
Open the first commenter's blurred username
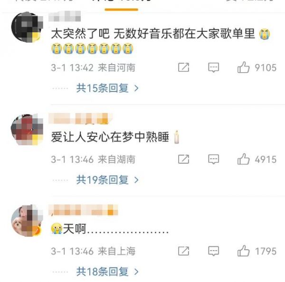(65, 16)
